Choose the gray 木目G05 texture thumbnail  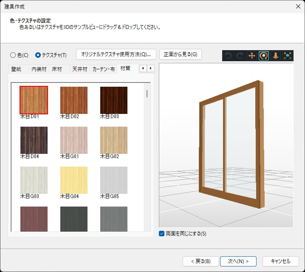pos(114,180)
